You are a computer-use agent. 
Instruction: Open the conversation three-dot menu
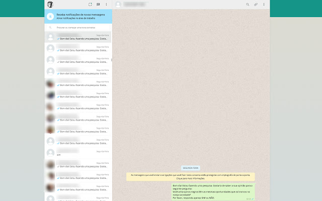click(264, 5)
